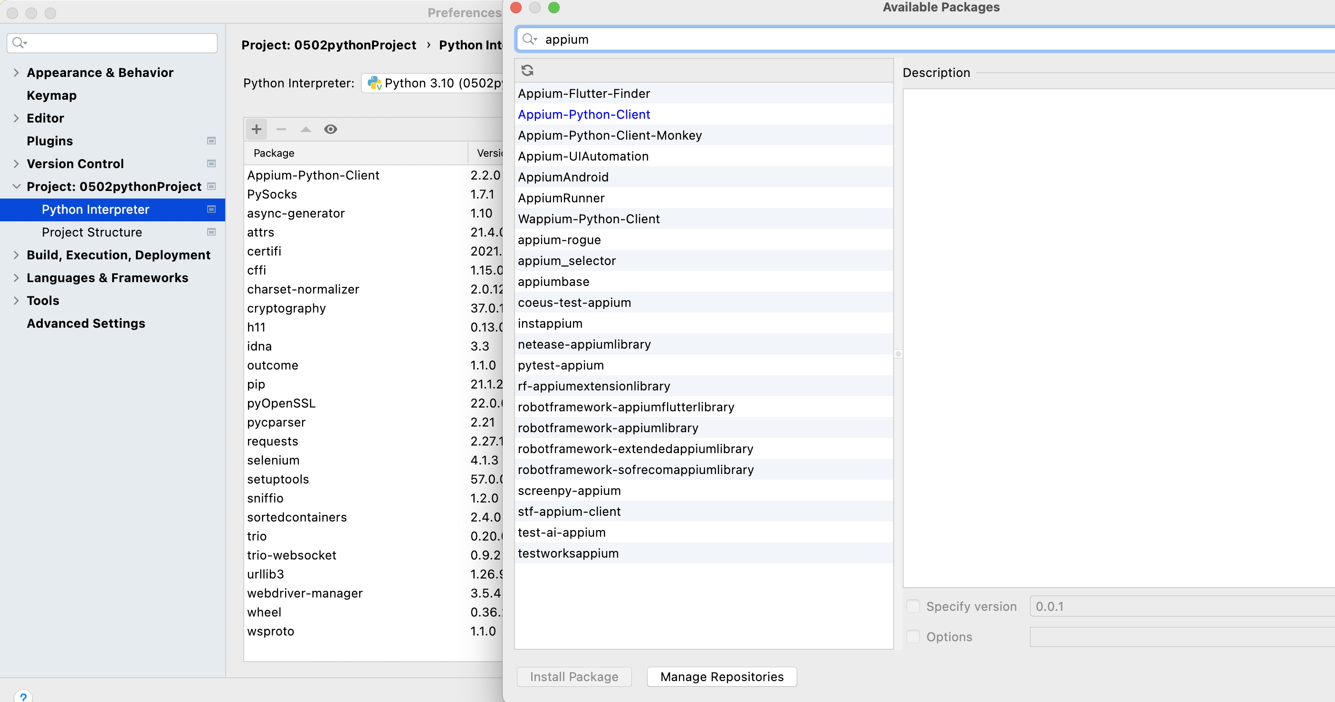The height and width of the screenshot is (702, 1335).
Task: Click the upgrade package arrow icon
Action: (x=306, y=129)
